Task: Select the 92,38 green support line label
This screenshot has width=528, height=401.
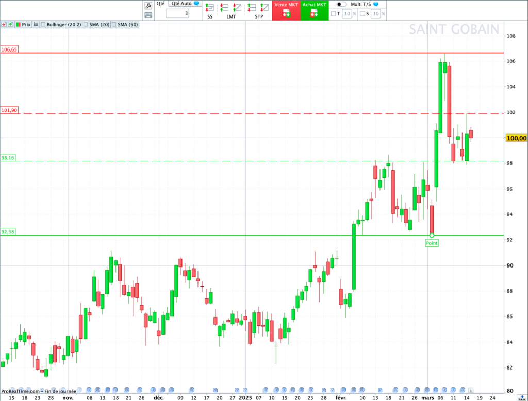Action: 8,231
